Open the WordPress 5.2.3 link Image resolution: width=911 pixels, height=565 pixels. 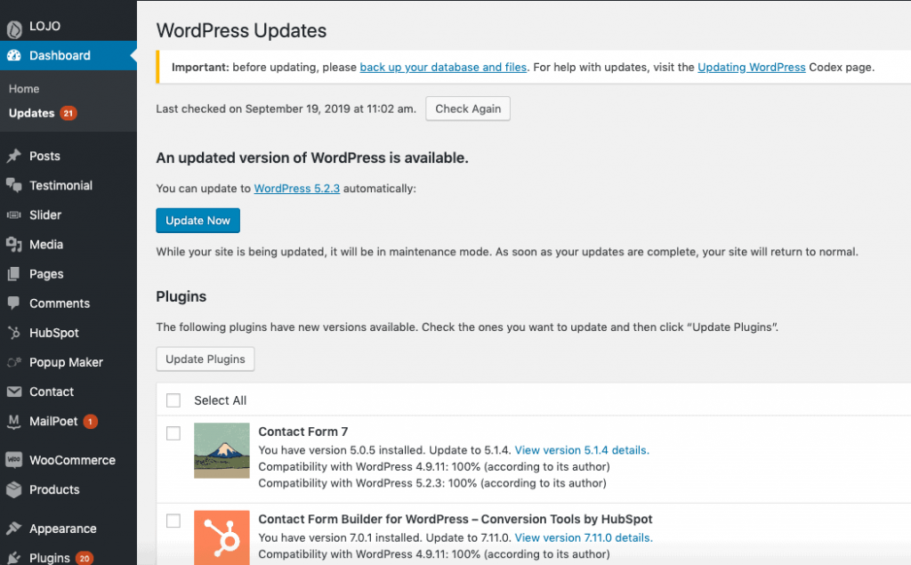(296, 189)
